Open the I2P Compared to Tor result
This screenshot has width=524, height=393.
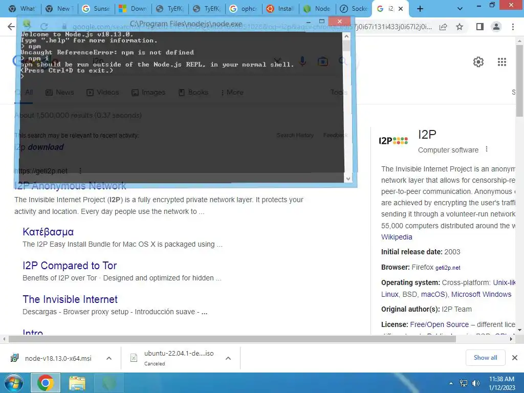[x=70, y=266]
